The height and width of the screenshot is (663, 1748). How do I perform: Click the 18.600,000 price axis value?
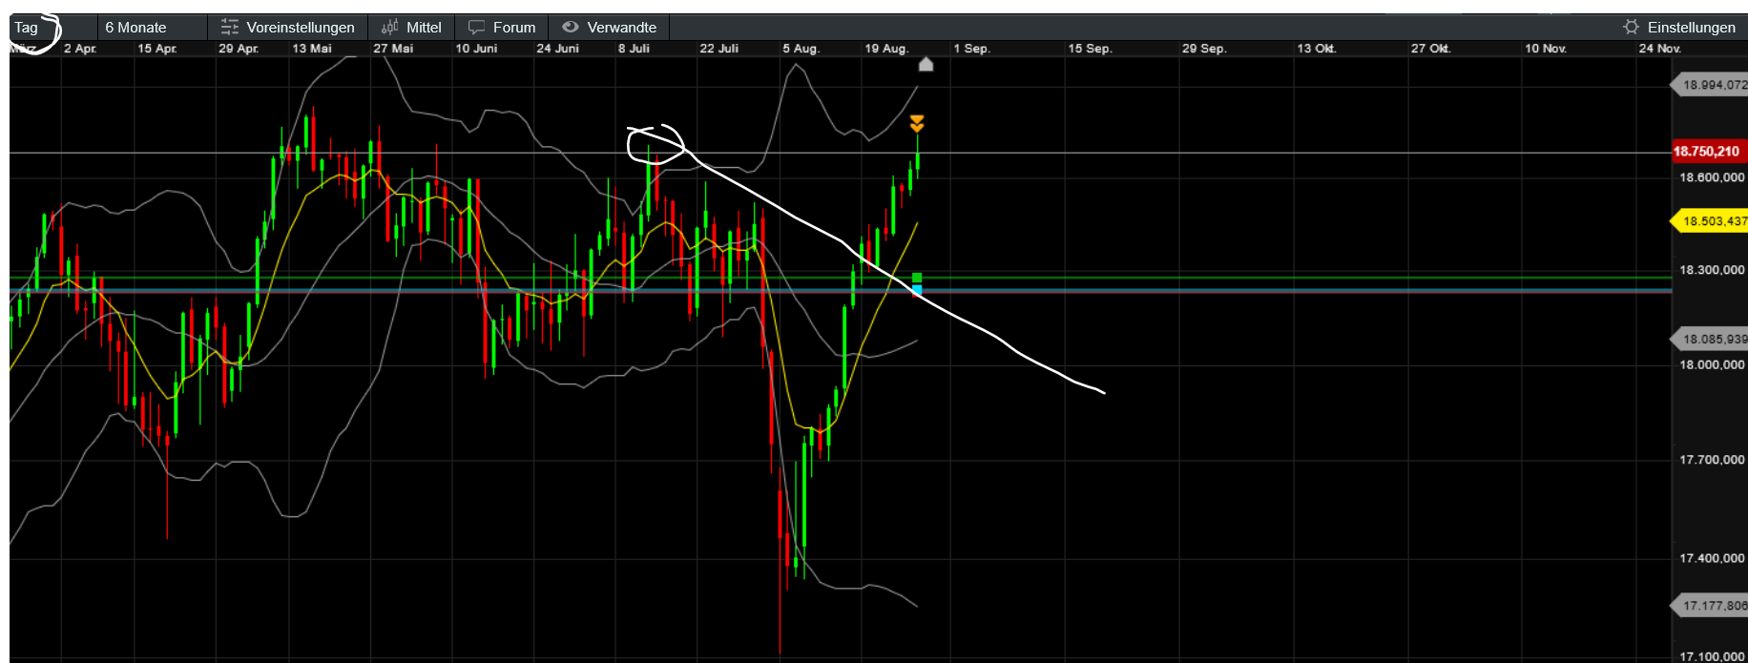1712,177
